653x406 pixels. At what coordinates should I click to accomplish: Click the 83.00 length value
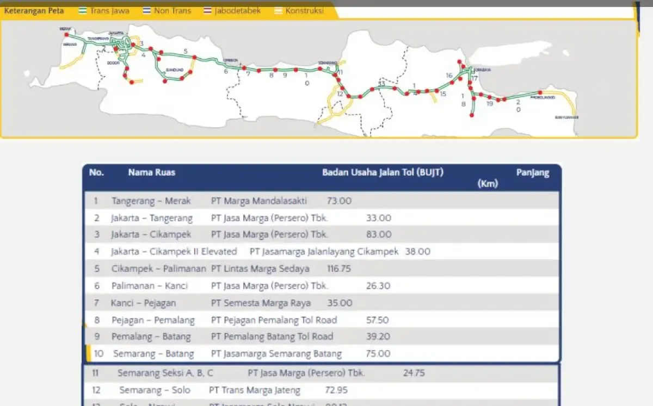379,235
